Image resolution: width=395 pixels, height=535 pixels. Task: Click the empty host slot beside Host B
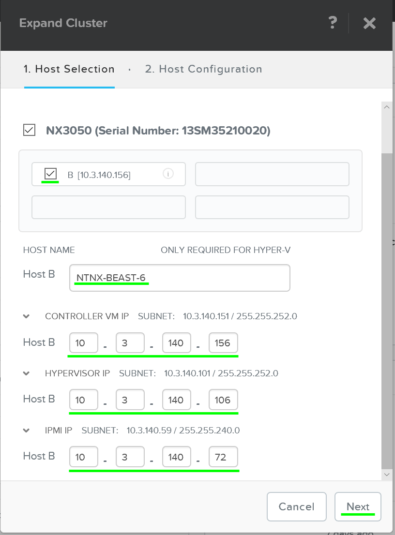click(272, 174)
